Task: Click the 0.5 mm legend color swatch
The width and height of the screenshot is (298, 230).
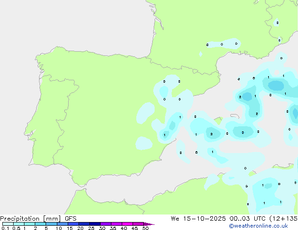Action: [19, 224]
